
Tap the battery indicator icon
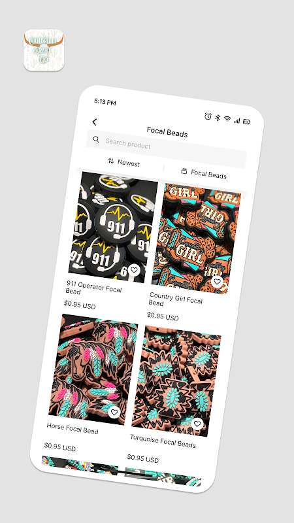click(247, 122)
